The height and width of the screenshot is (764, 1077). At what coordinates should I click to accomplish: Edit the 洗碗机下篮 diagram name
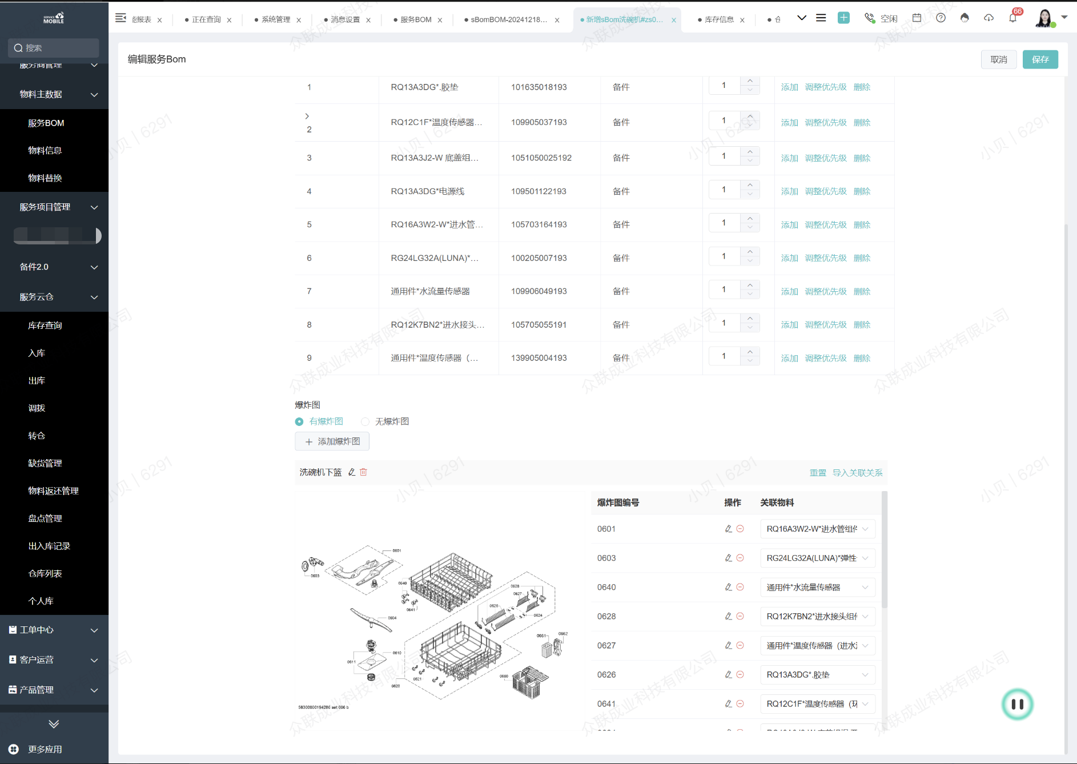point(352,472)
